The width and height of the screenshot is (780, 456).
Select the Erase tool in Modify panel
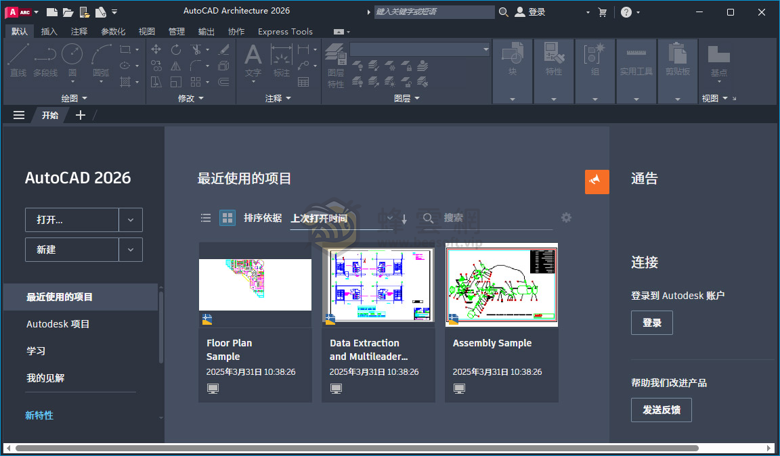click(x=224, y=49)
